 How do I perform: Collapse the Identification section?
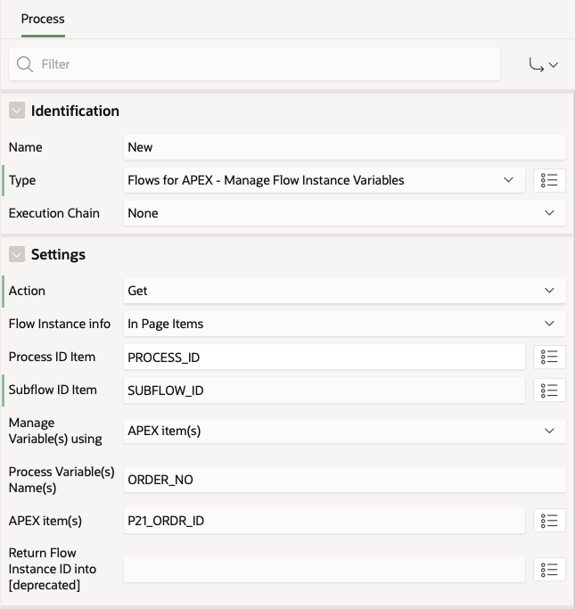(x=17, y=111)
